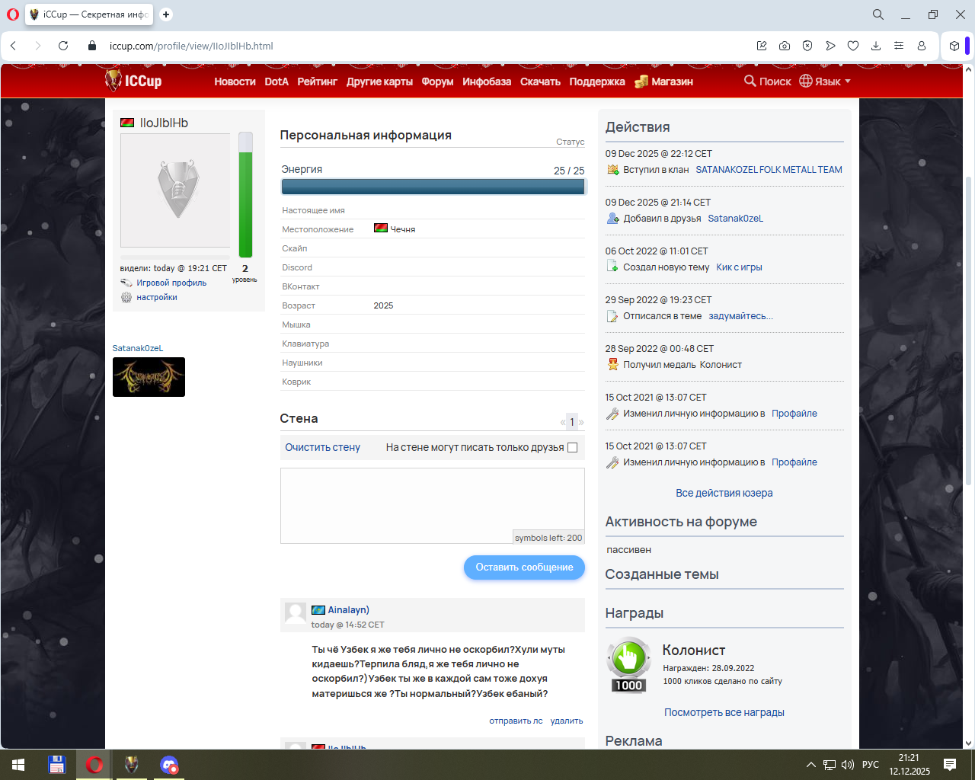Open the DotA menu item
This screenshot has width=975, height=780.
pyautogui.click(x=277, y=82)
